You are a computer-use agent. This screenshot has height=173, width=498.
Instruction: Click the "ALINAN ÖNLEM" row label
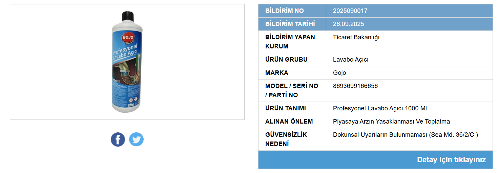289,122
